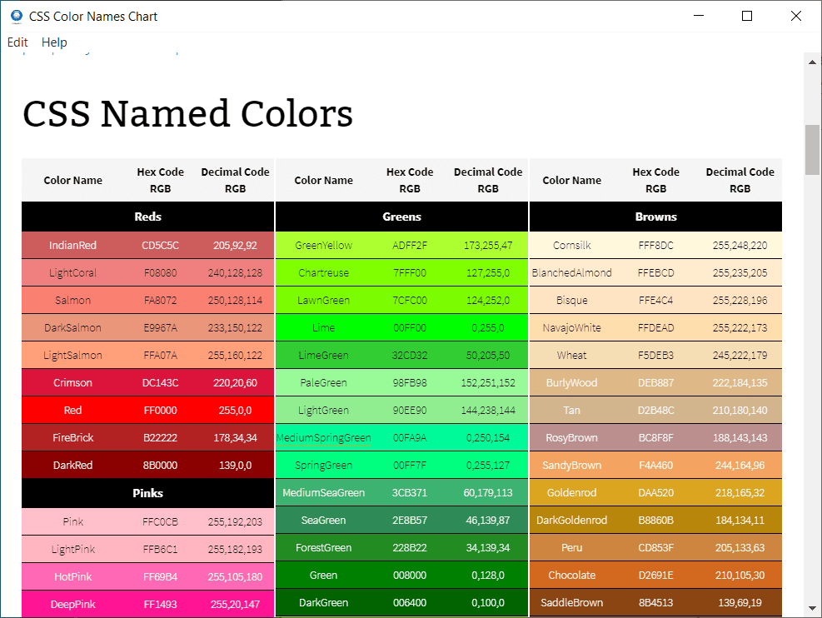Close the CSS Color Names Chart window
The image size is (822, 618).
pyautogui.click(x=795, y=16)
